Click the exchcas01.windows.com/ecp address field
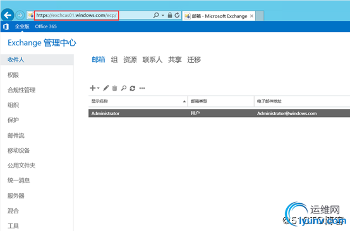350x231 pixels. [76, 15]
